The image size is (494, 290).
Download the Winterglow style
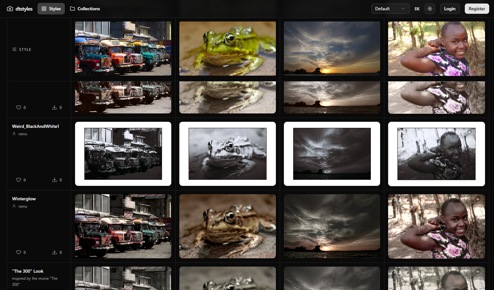[x=55, y=252]
